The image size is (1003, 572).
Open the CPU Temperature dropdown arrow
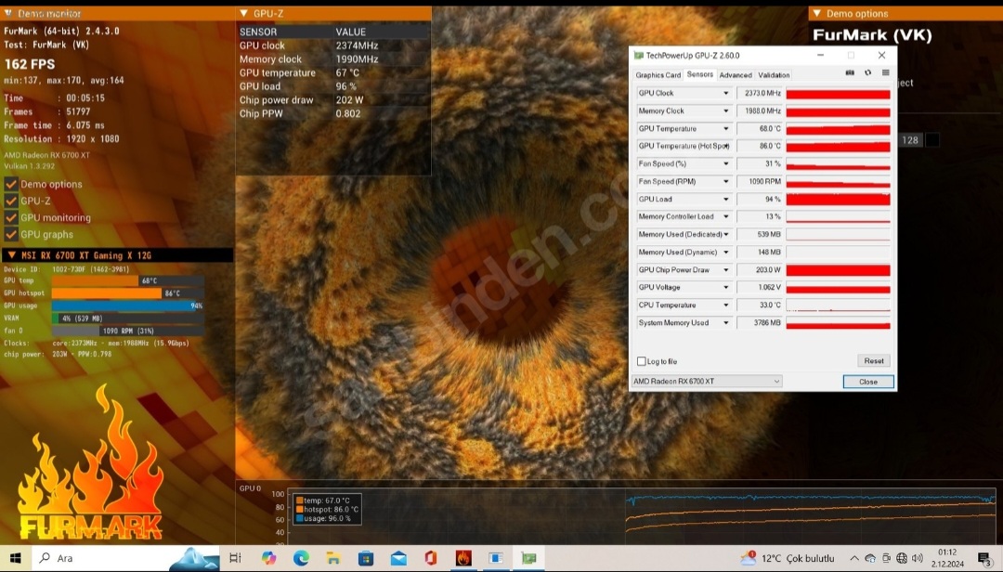tap(726, 305)
